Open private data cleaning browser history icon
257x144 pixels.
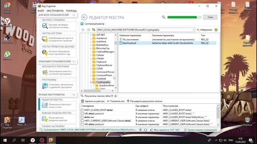(45, 52)
